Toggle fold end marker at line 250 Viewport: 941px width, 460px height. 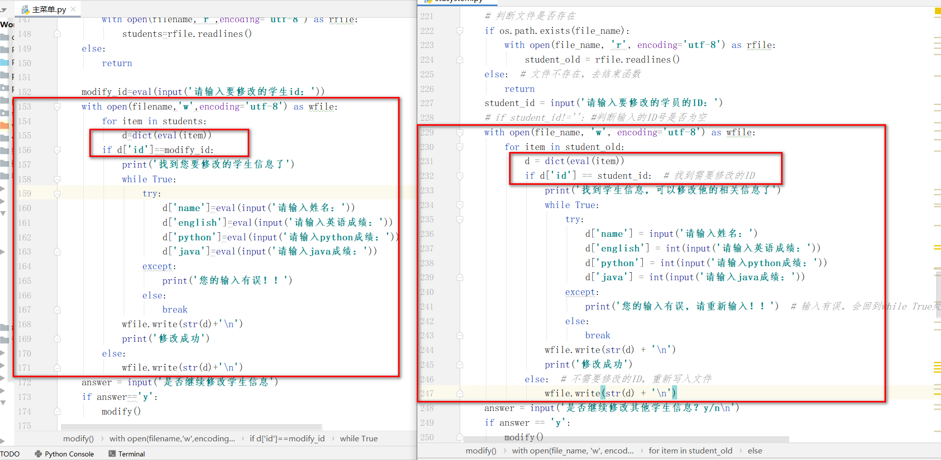coord(460,437)
